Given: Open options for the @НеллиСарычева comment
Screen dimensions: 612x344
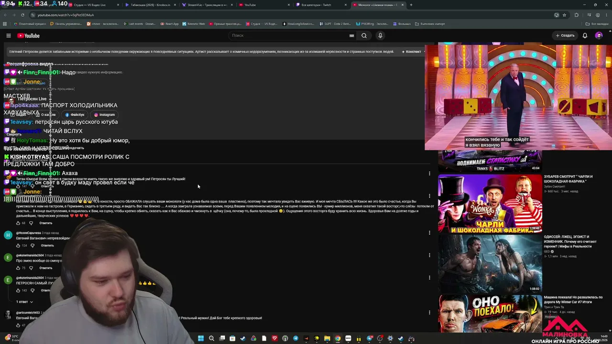Looking at the screenshot, I should (x=429, y=233).
